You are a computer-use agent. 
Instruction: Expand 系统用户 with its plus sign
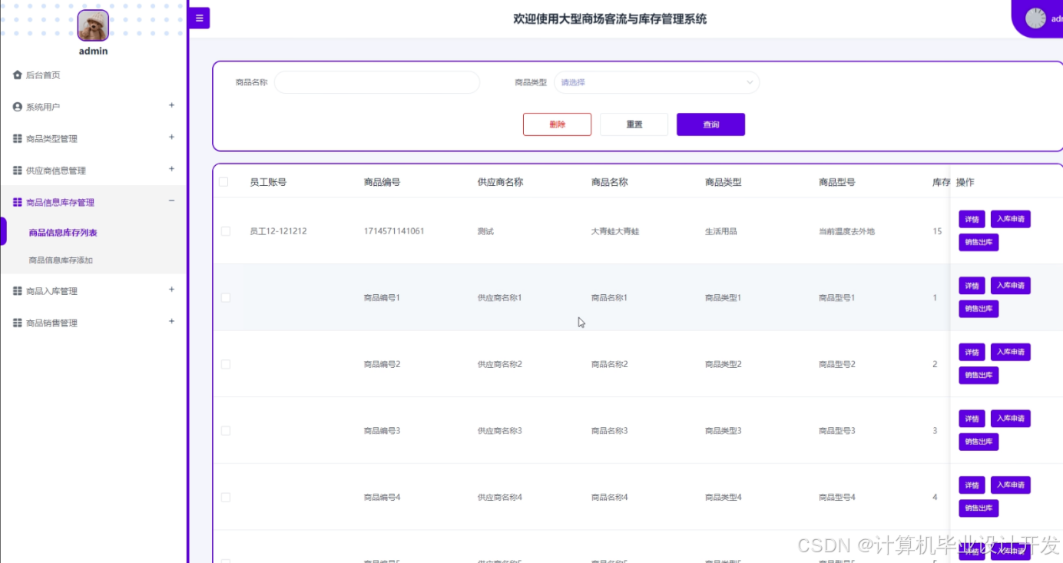171,105
